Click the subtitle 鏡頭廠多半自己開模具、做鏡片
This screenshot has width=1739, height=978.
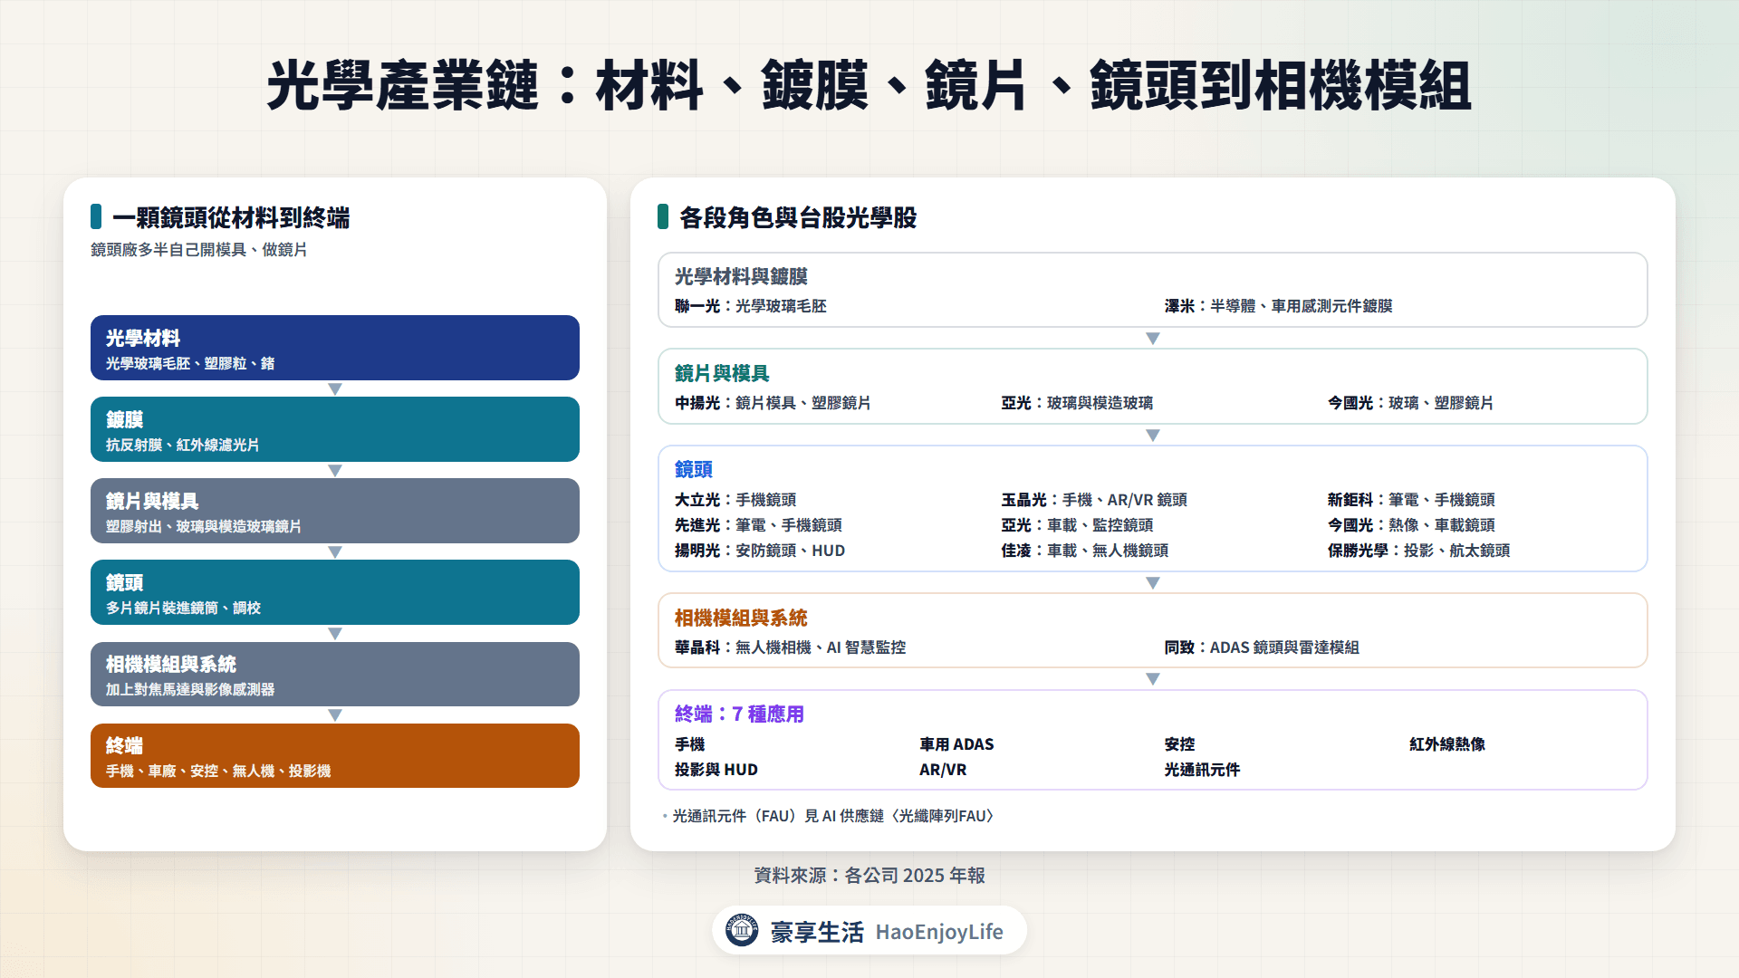199,250
